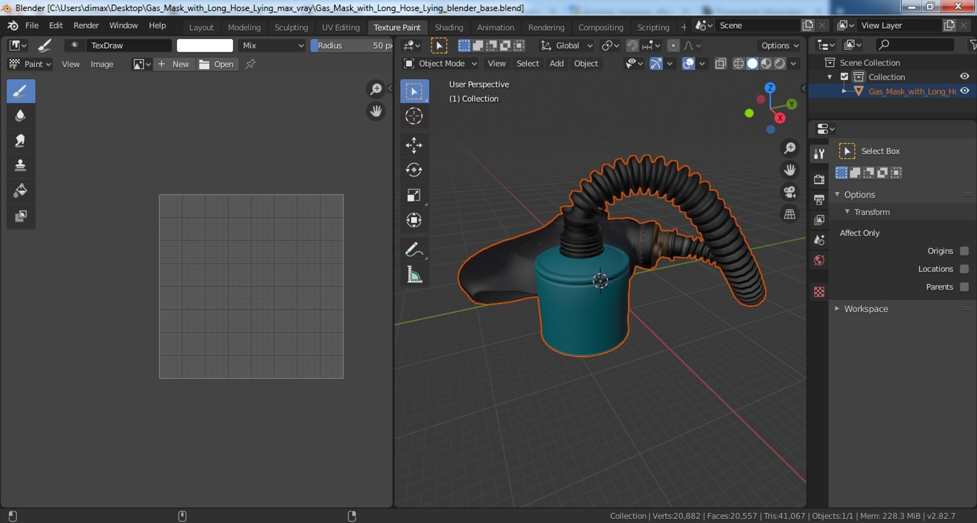
Task: Hide Gas_Mask object with eye icon
Action: [x=964, y=91]
